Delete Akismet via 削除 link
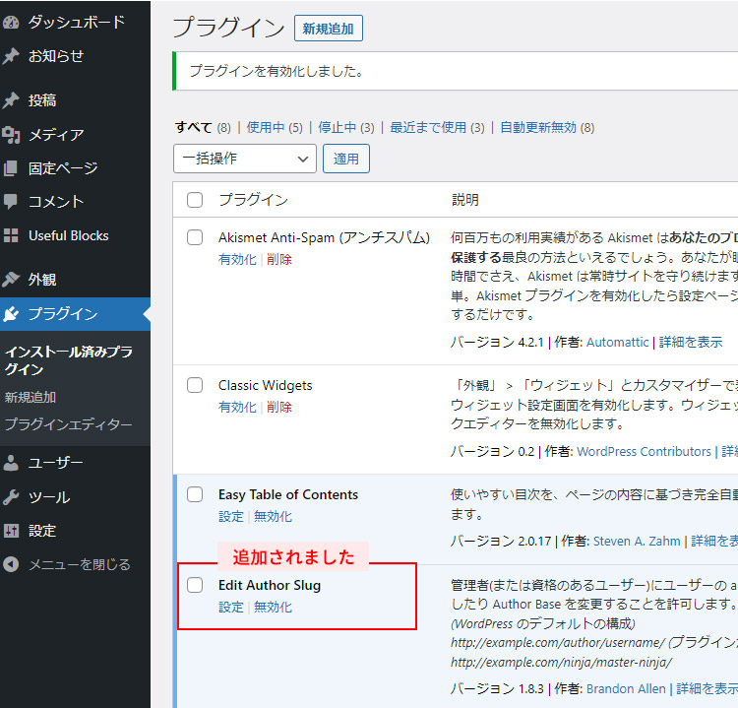 point(279,259)
